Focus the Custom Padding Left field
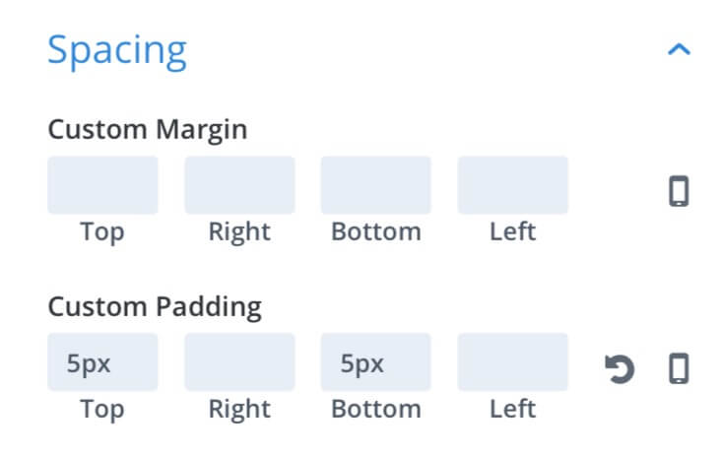Image resolution: width=721 pixels, height=457 pixels. (513, 362)
